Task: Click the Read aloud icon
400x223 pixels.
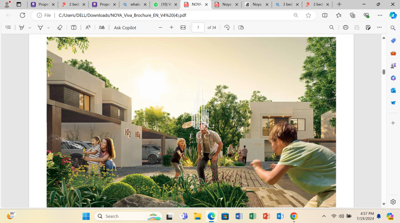Action: tap(88, 28)
